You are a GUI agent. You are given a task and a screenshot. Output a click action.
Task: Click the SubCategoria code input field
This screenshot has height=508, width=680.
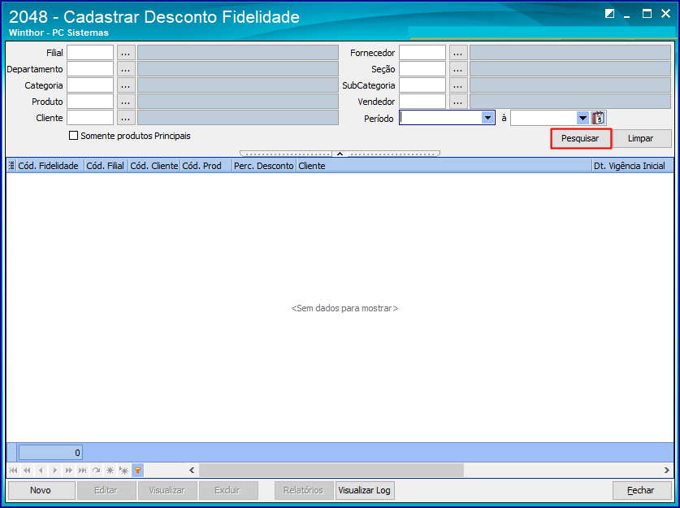pyautogui.click(x=422, y=85)
